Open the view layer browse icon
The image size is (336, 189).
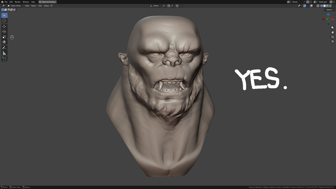tap(315, 2)
